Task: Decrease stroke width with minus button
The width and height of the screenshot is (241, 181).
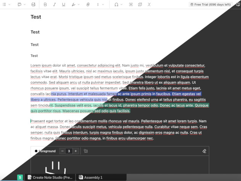Action: pyautogui.click(x=62, y=151)
